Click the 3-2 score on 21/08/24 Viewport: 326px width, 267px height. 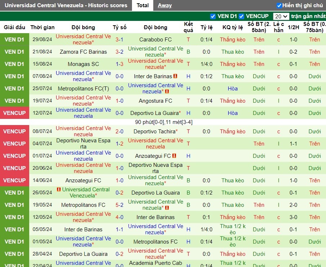point(119,52)
